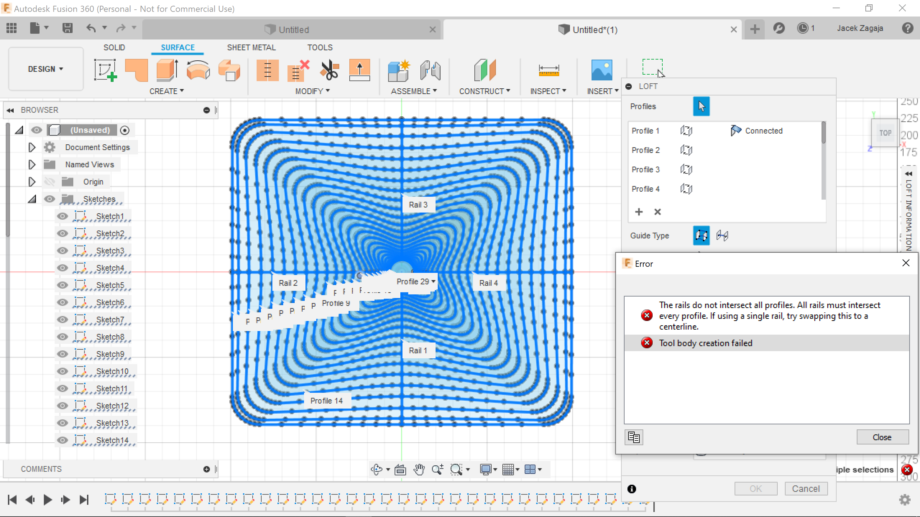Select the surface Patch tool
Image resolution: width=920 pixels, height=517 pixels.
point(137,70)
